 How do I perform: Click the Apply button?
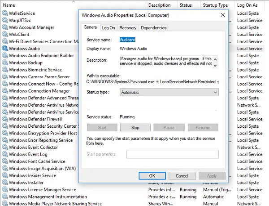(212, 176)
